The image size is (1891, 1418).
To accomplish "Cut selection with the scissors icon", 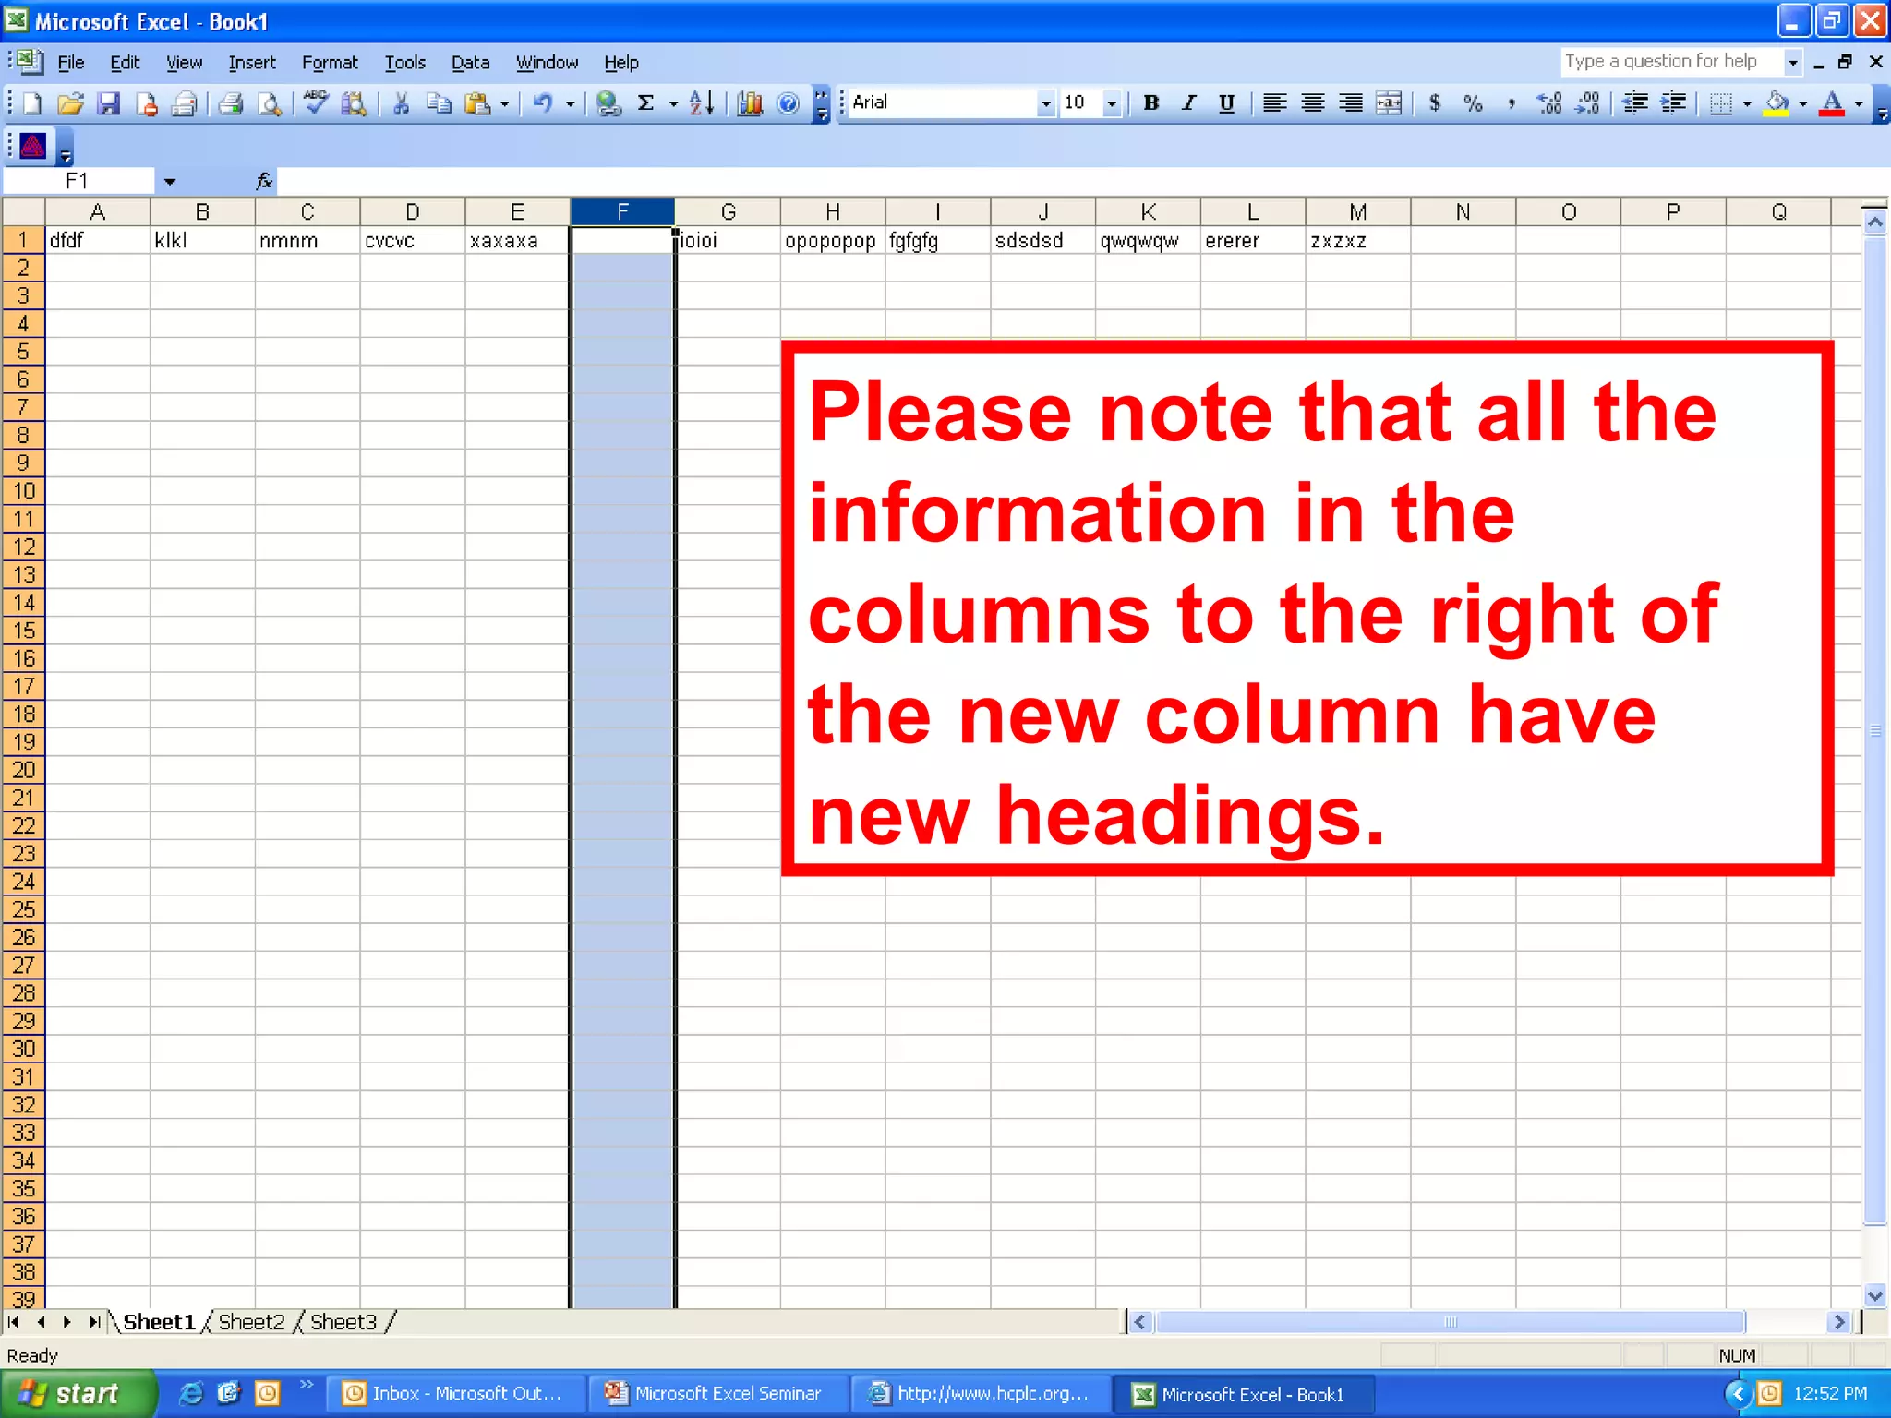I will [x=401, y=103].
